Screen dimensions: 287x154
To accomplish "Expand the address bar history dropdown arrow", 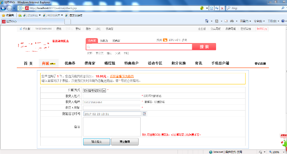I will pos(207,8).
